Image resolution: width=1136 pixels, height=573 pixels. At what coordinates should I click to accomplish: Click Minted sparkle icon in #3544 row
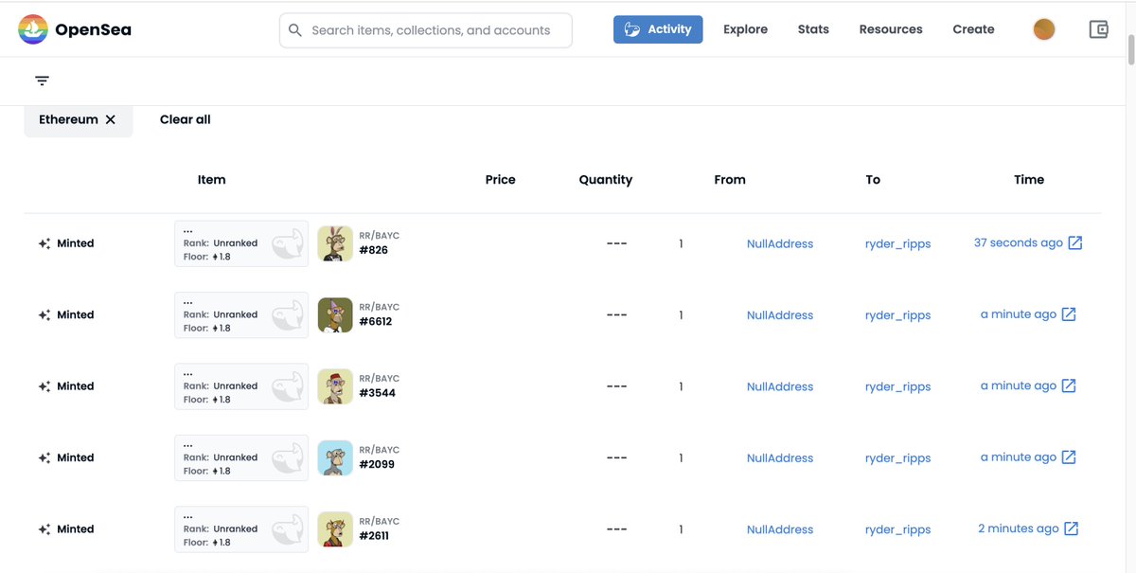point(44,386)
